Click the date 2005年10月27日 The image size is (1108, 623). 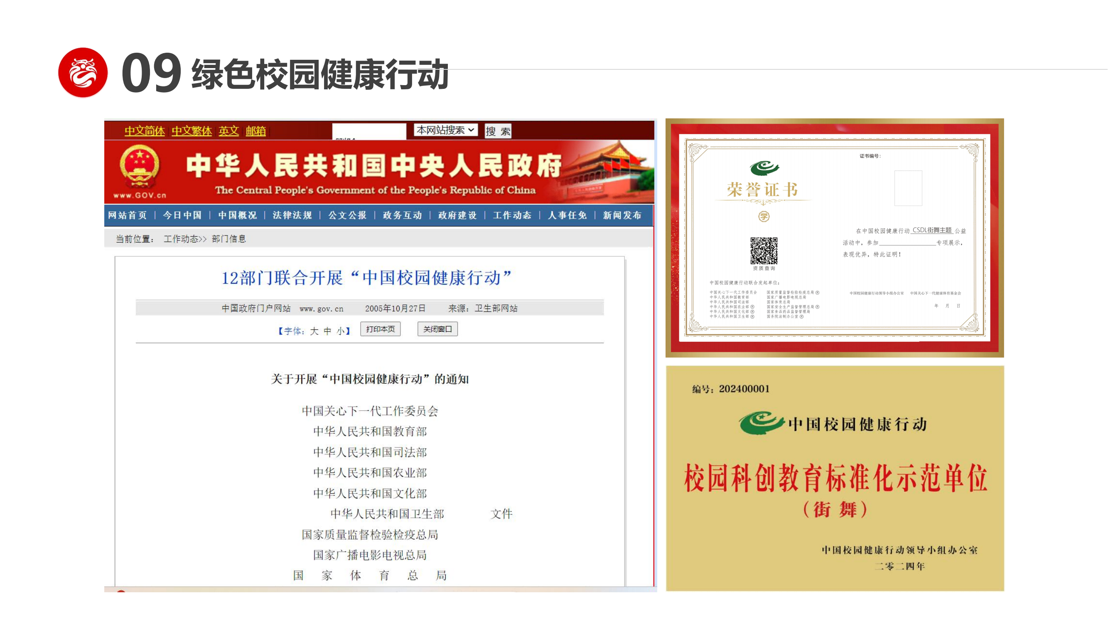(x=395, y=308)
